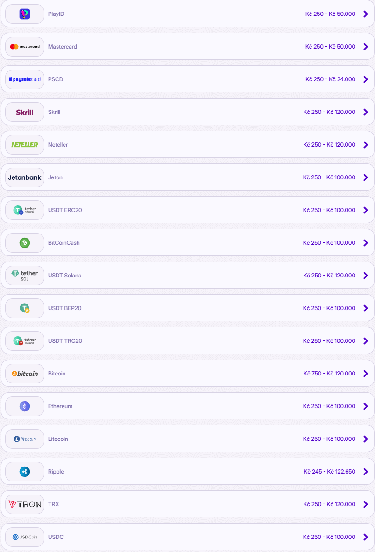375x552 pixels.
Task: Click the PlayID logo icon
Action: point(25,14)
